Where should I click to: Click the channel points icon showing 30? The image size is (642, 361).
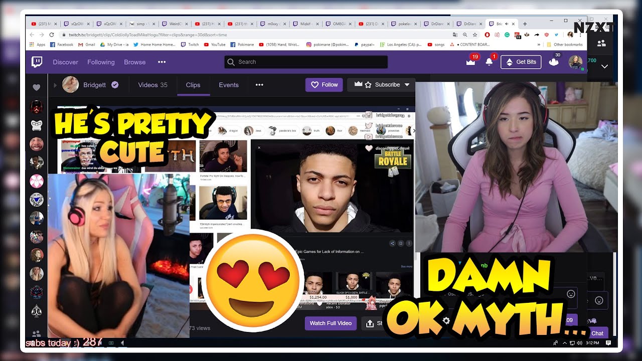554,62
